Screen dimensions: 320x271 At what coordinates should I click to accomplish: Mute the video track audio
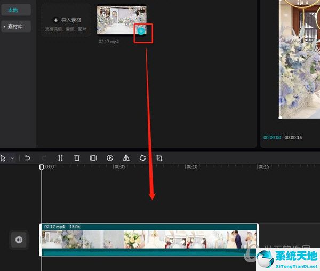19,240
